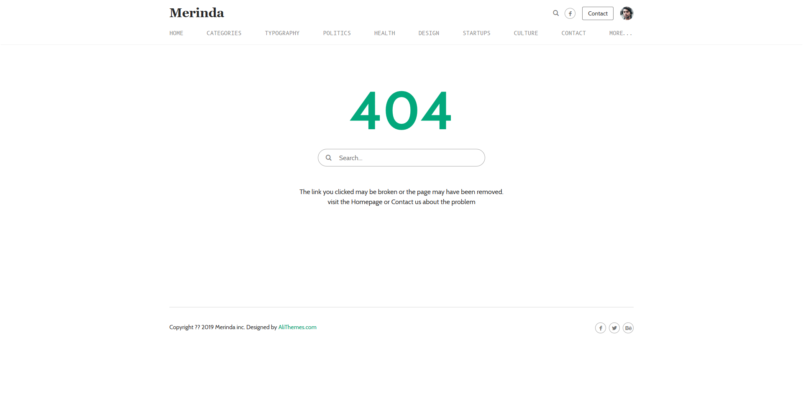
Task: Go to the Home nav item
Action: pyautogui.click(x=176, y=33)
